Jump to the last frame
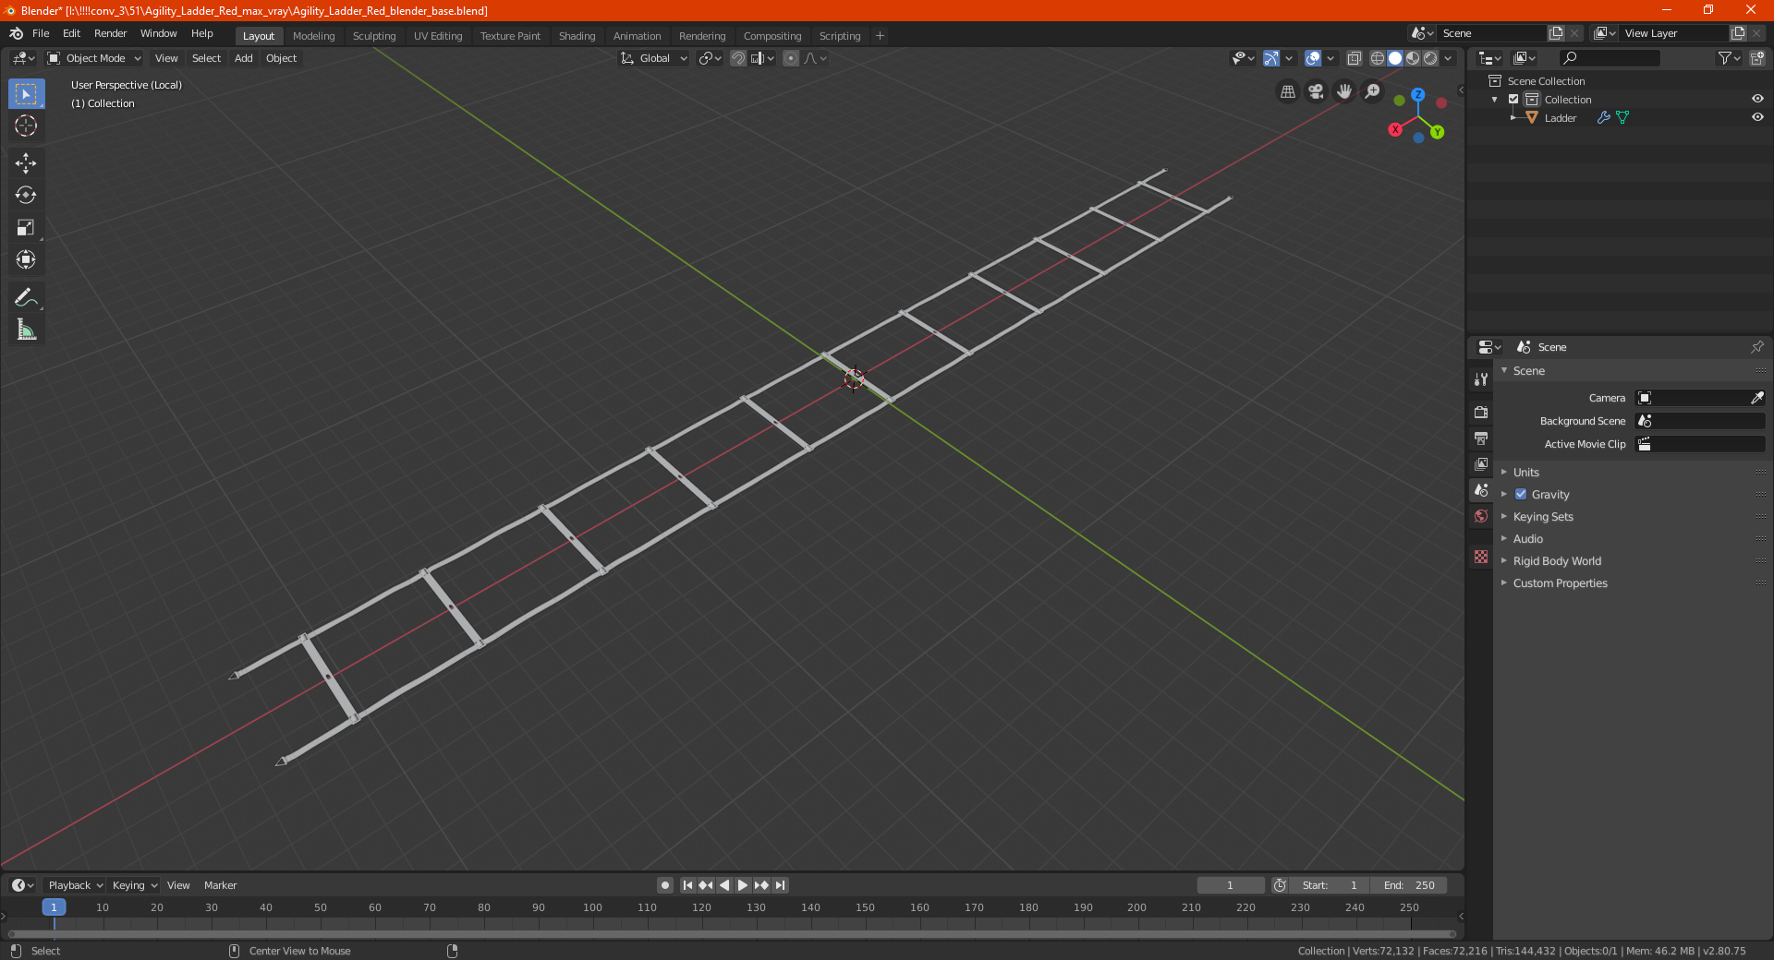This screenshot has height=960, width=1774. (781, 885)
